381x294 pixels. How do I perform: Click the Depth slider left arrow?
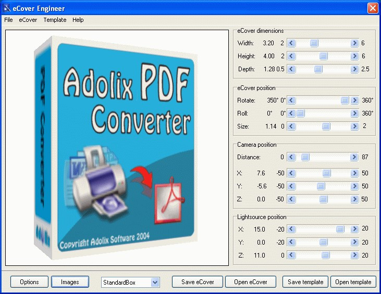[291, 69]
